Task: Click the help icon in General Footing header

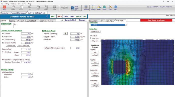Action: 47,16
